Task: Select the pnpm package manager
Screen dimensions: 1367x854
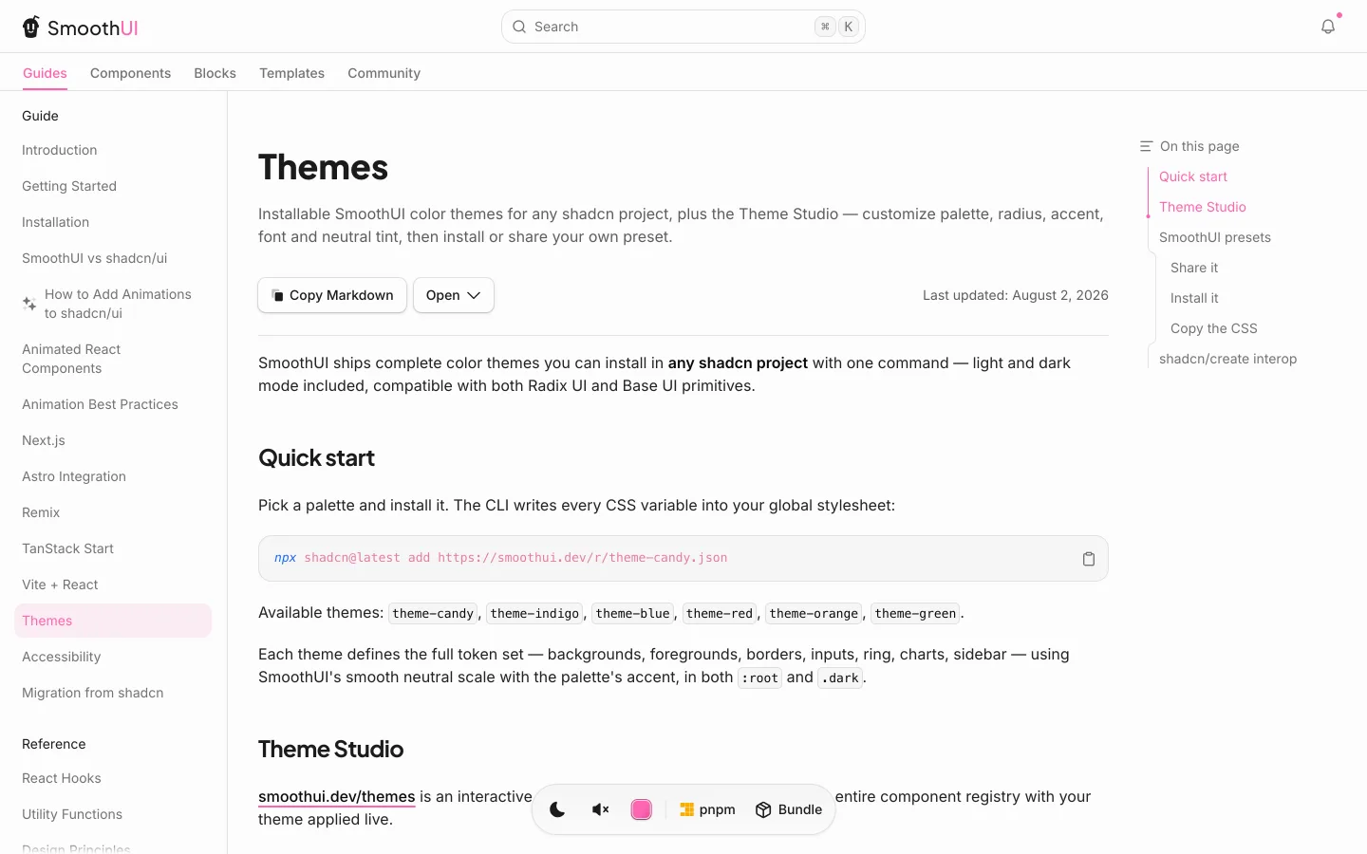Action: tap(707, 809)
